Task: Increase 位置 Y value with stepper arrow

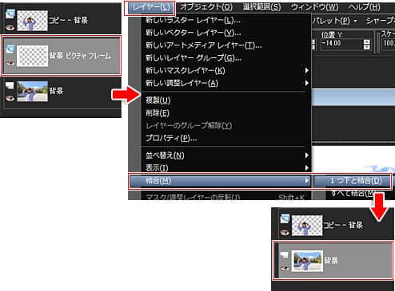Action: (x=367, y=41)
